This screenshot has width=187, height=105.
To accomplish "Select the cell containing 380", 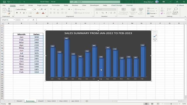I will [36, 42].
